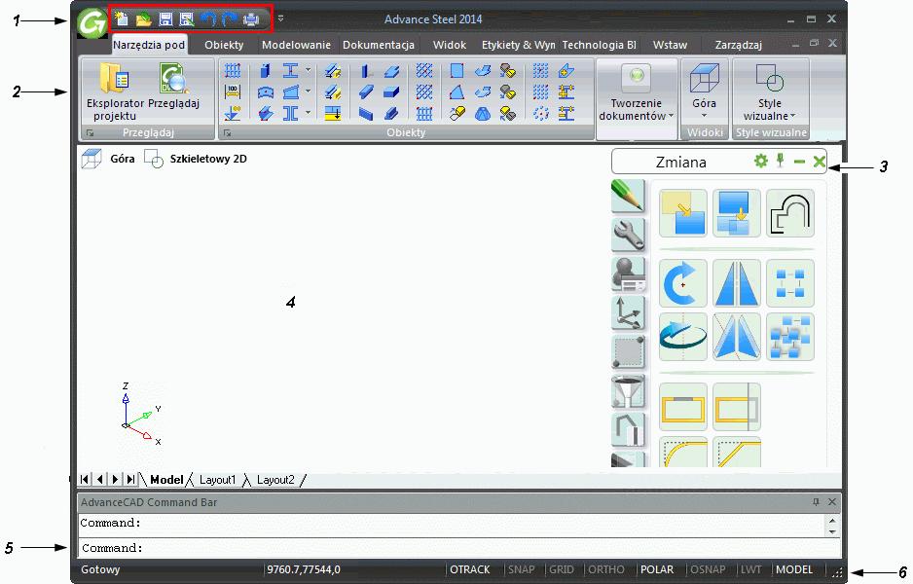
Task: Open the green Advance Steel application menu button
Action: tap(92, 23)
